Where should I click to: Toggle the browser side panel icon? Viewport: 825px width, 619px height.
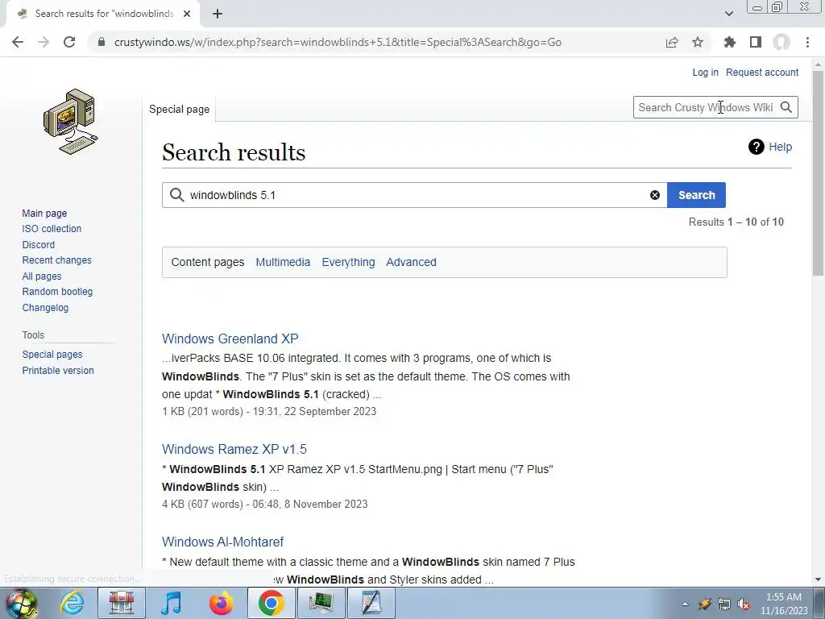coord(756,42)
